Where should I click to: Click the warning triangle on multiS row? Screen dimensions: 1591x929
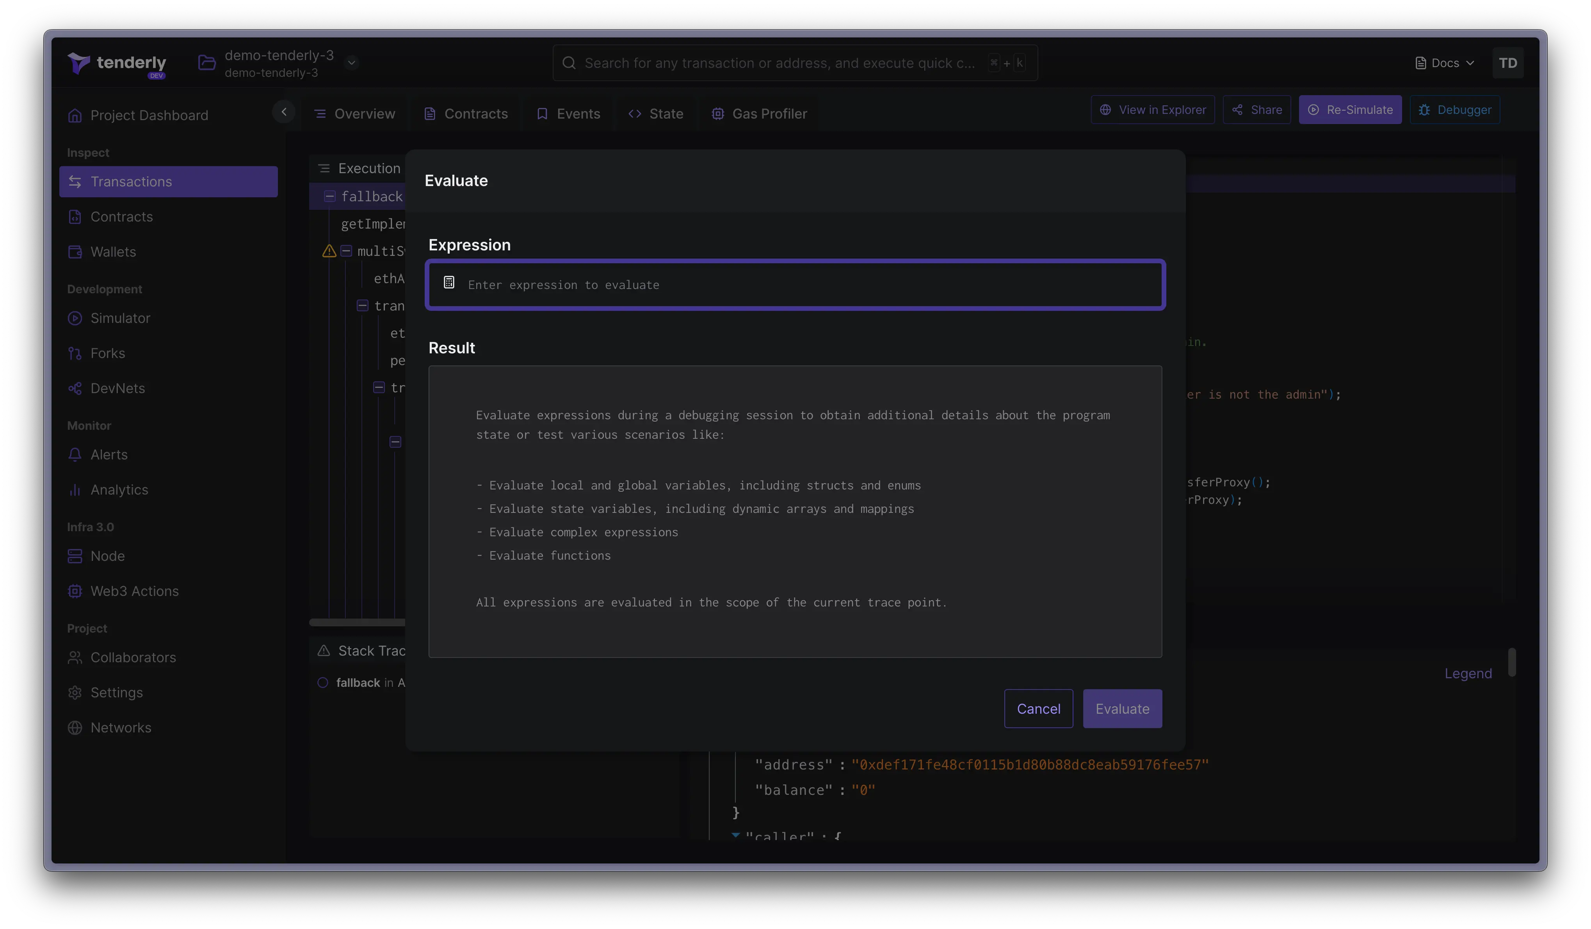329,251
